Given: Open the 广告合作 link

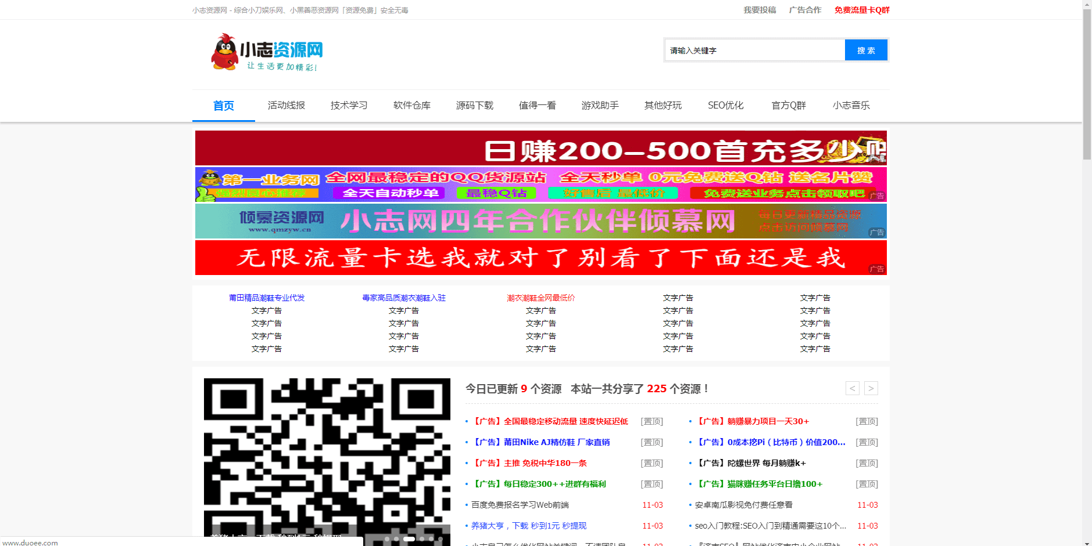Looking at the screenshot, I should coord(805,10).
